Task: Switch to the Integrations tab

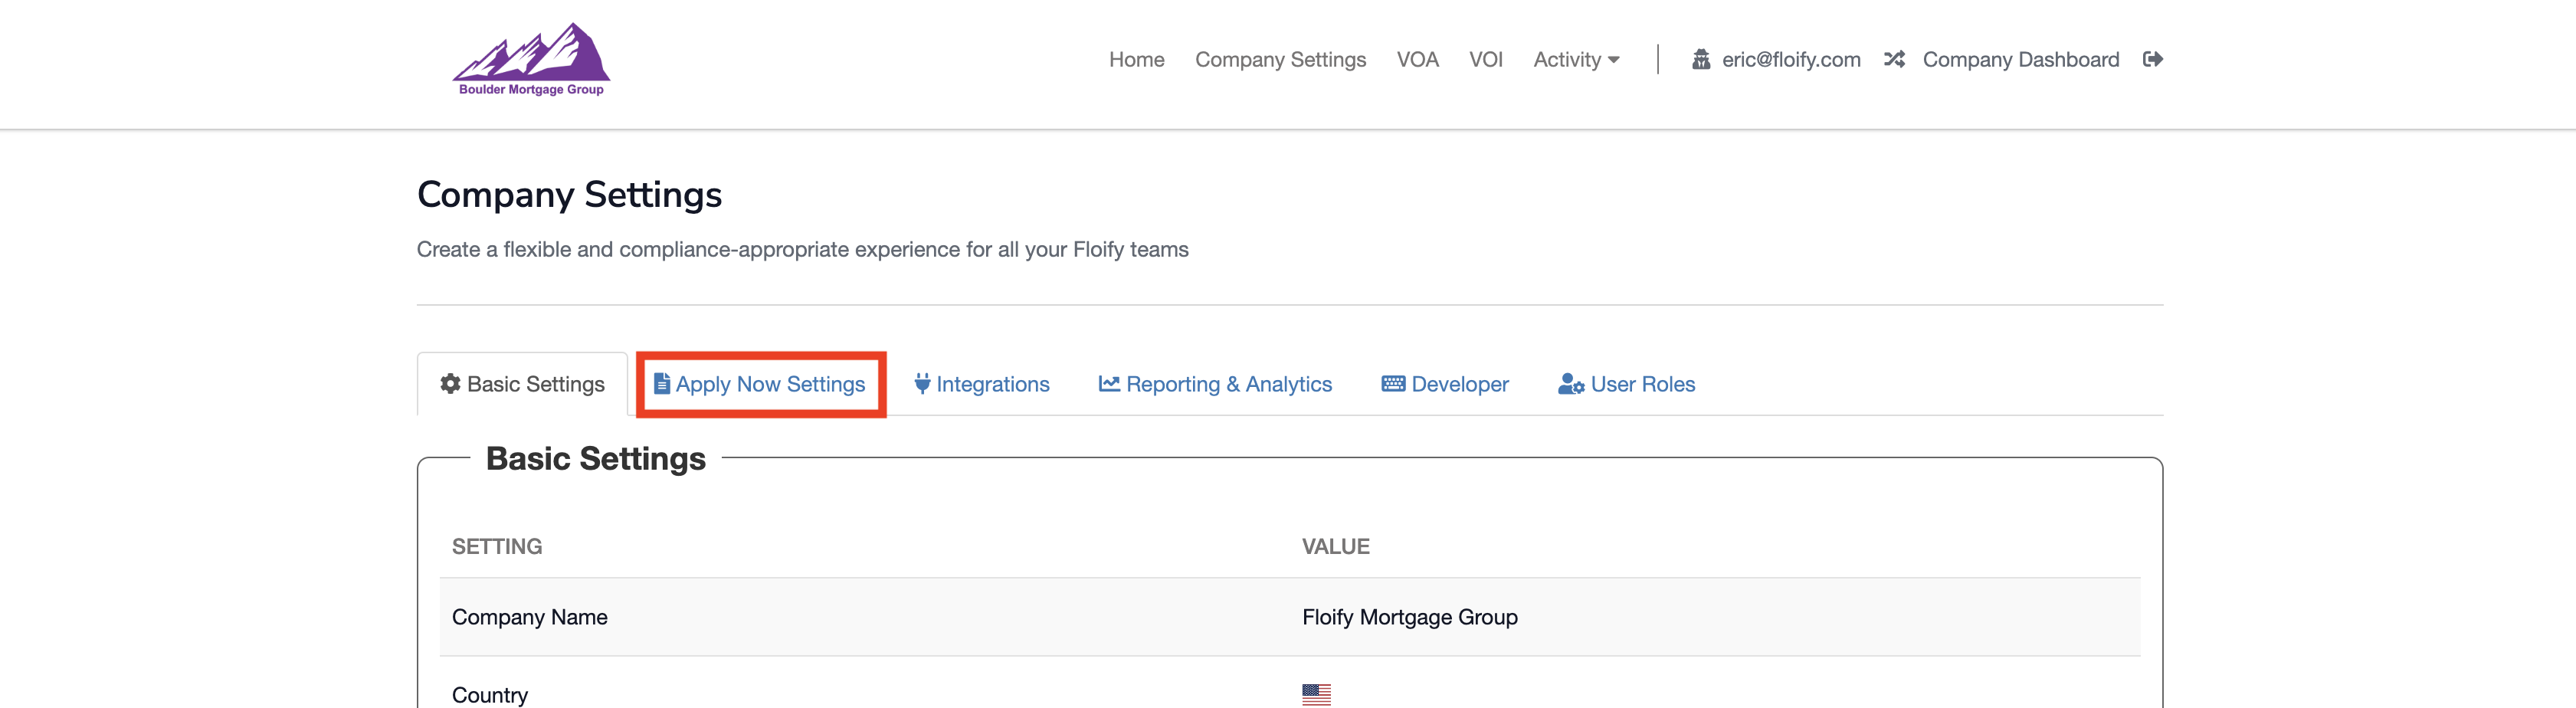Action: coord(992,384)
